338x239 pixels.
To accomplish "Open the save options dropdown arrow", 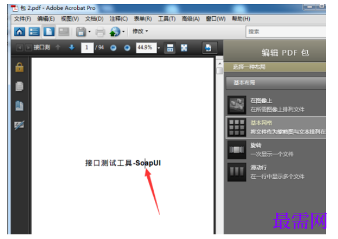I will click(89, 32).
